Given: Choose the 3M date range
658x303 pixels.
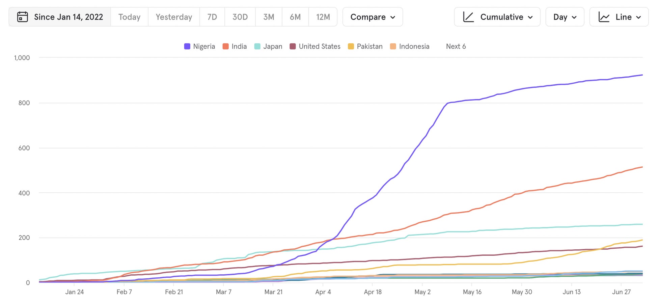Looking at the screenshot, I should click(268, 17).
